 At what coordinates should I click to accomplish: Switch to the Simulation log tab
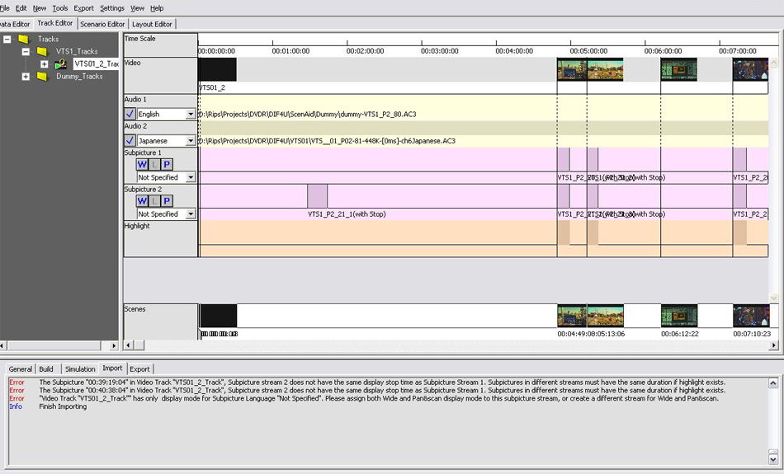point(80,368)
